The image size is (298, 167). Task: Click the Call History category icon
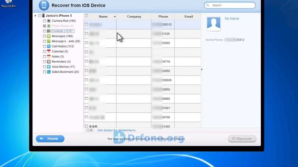(x=49, y=46)
